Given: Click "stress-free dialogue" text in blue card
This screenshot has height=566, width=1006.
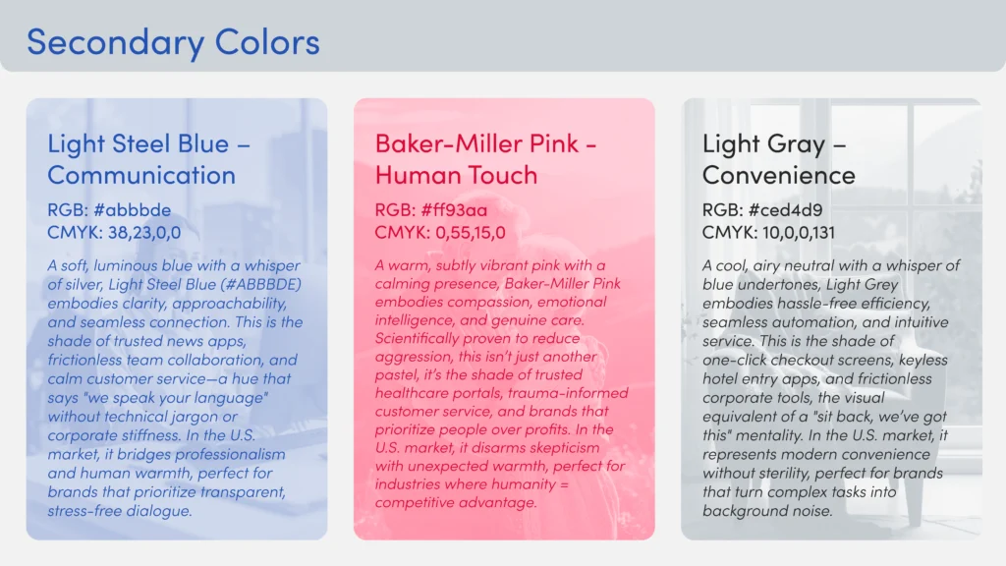Looking at the screenshot, I should [119, 511].
